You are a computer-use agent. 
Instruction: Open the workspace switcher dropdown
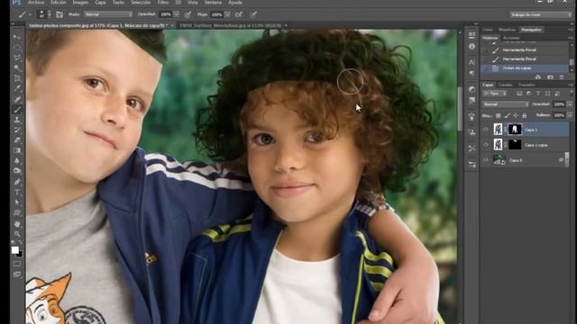540,14
